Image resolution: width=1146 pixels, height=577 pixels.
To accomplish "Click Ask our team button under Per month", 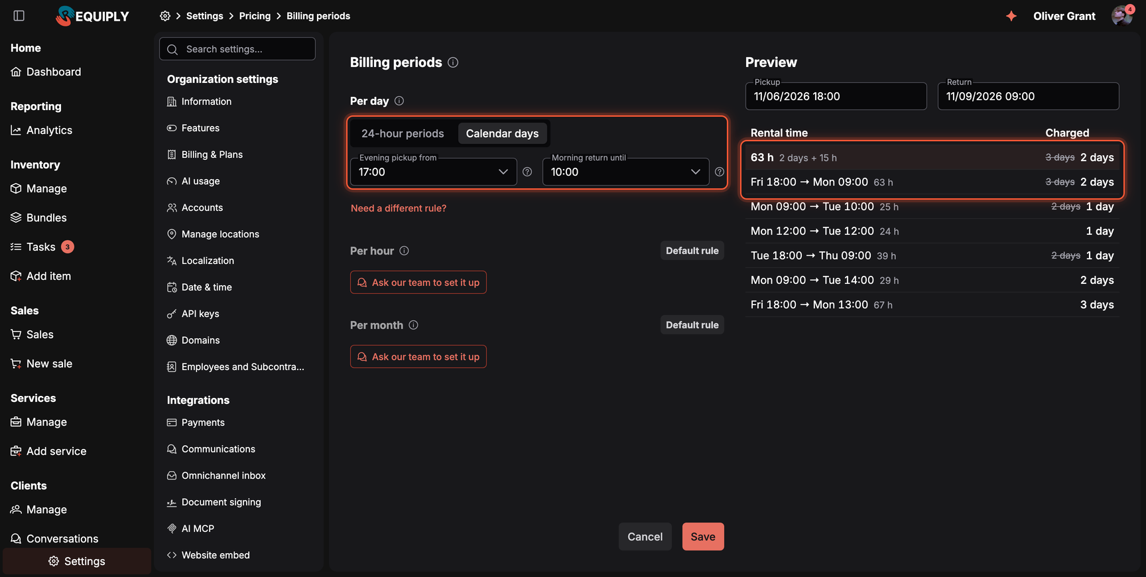I will click(418, 357).
